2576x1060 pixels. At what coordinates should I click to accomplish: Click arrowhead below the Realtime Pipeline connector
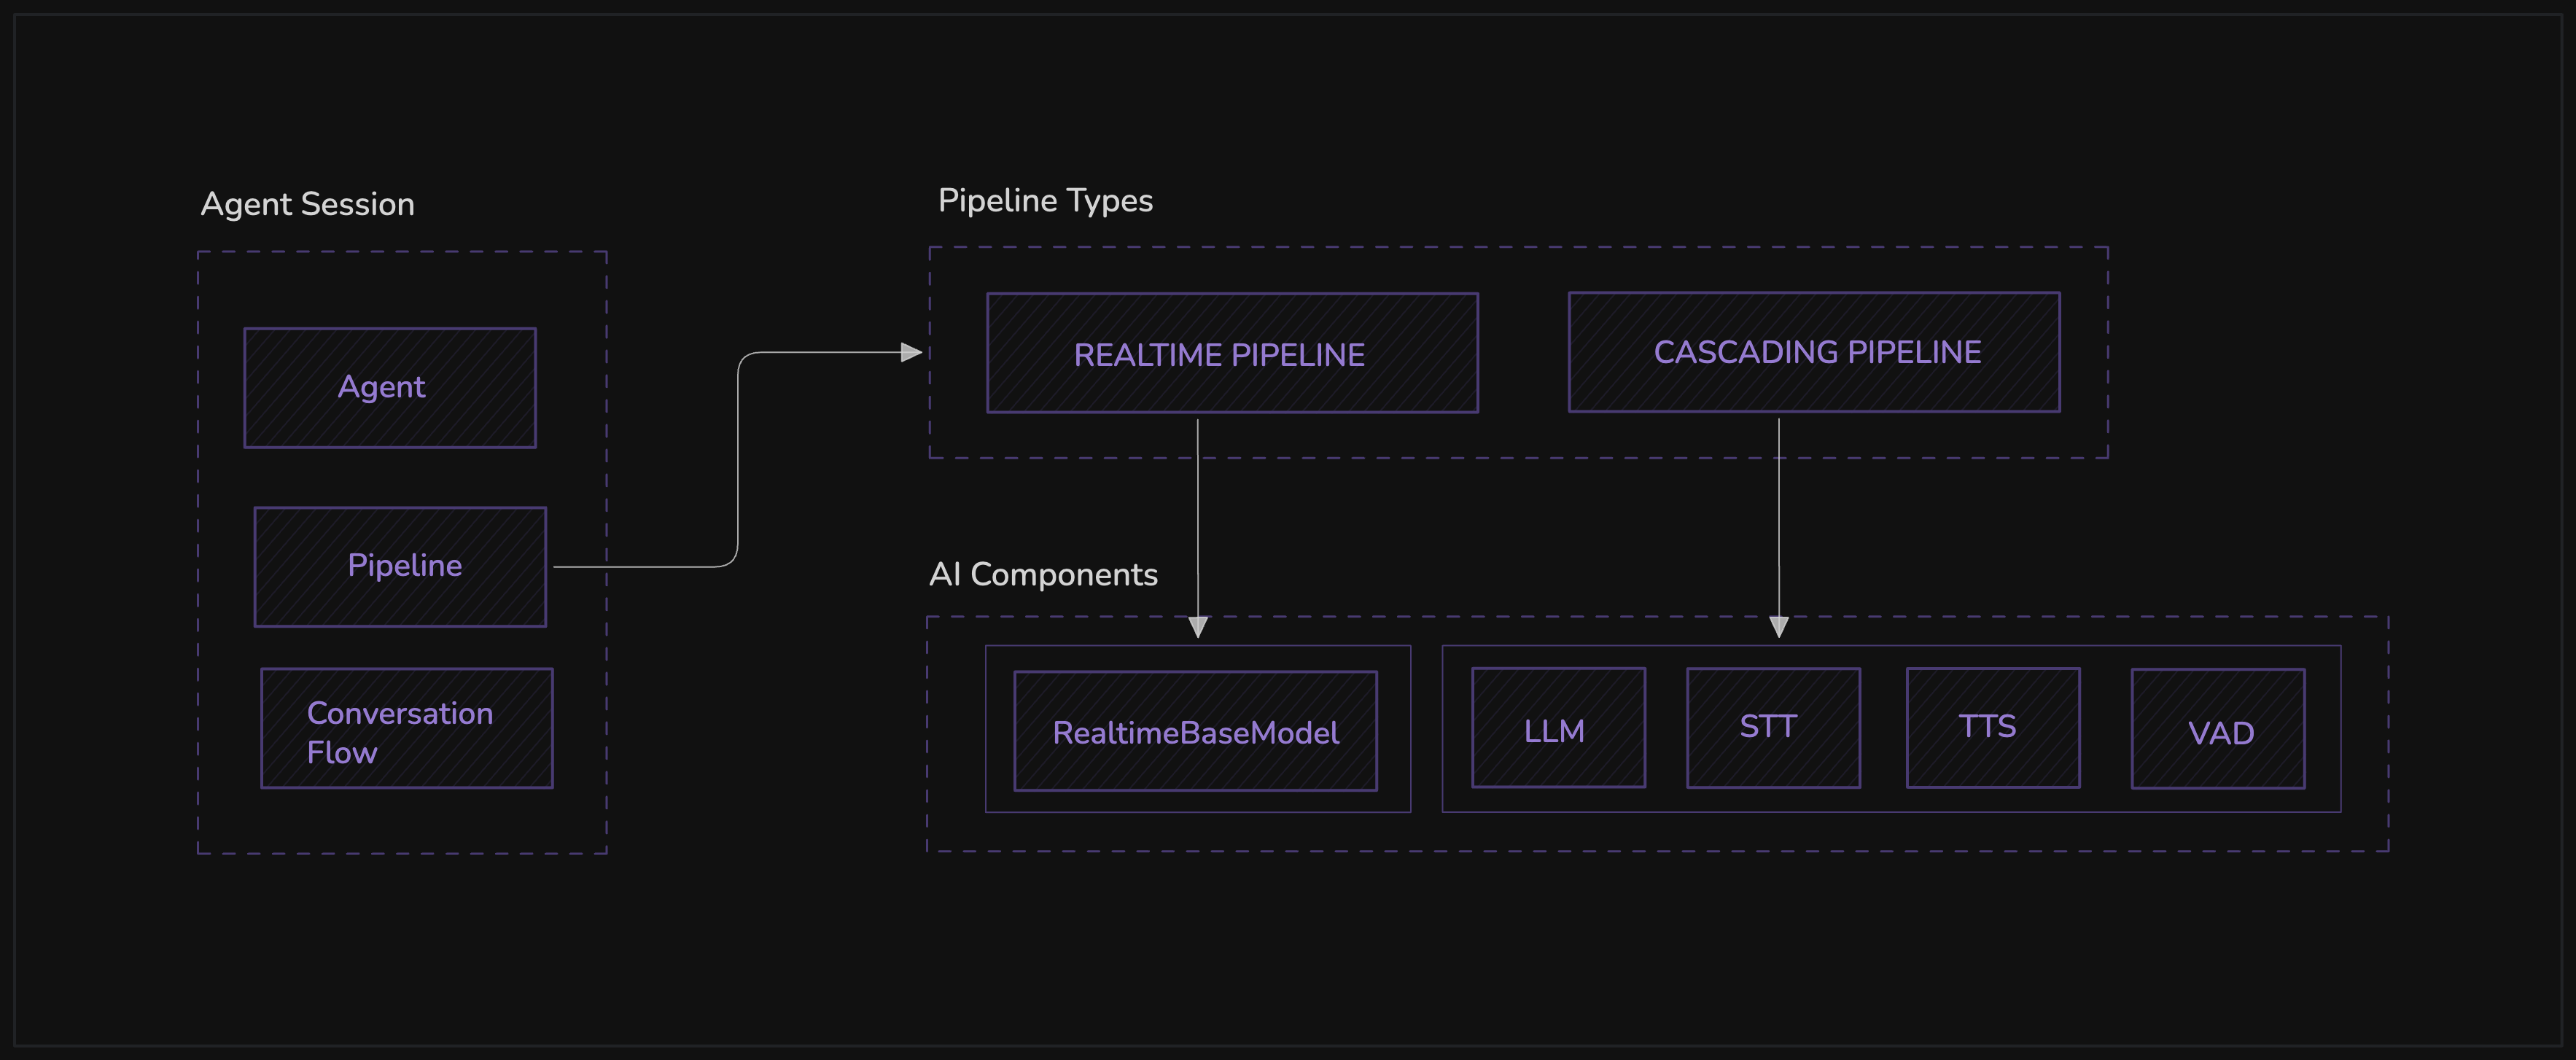(1198, 627)
